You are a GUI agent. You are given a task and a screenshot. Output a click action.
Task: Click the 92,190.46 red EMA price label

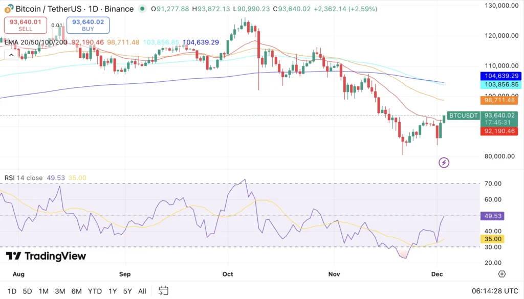[499, 131]
